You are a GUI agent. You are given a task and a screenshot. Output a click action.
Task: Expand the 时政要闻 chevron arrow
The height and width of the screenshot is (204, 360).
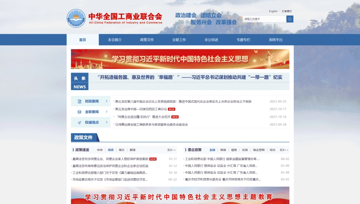(107, 101)
